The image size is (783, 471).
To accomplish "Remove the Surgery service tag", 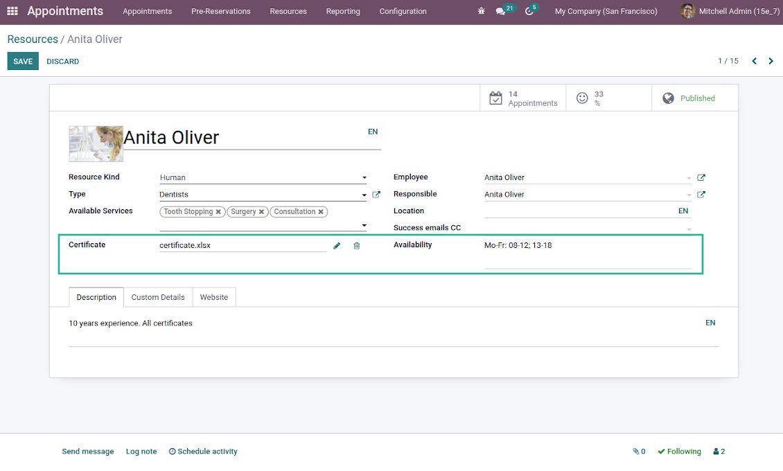I will [261, 212].
